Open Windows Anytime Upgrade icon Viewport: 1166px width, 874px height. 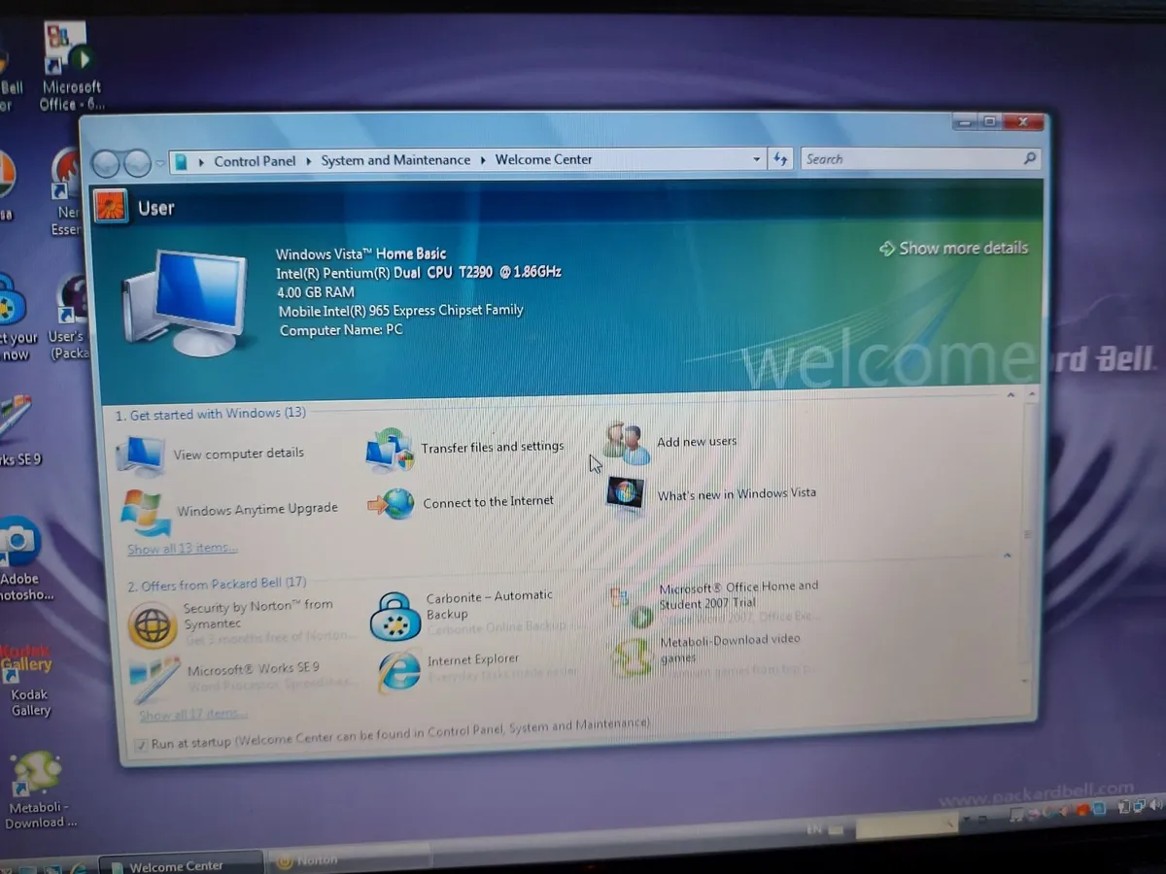[147, 513]
